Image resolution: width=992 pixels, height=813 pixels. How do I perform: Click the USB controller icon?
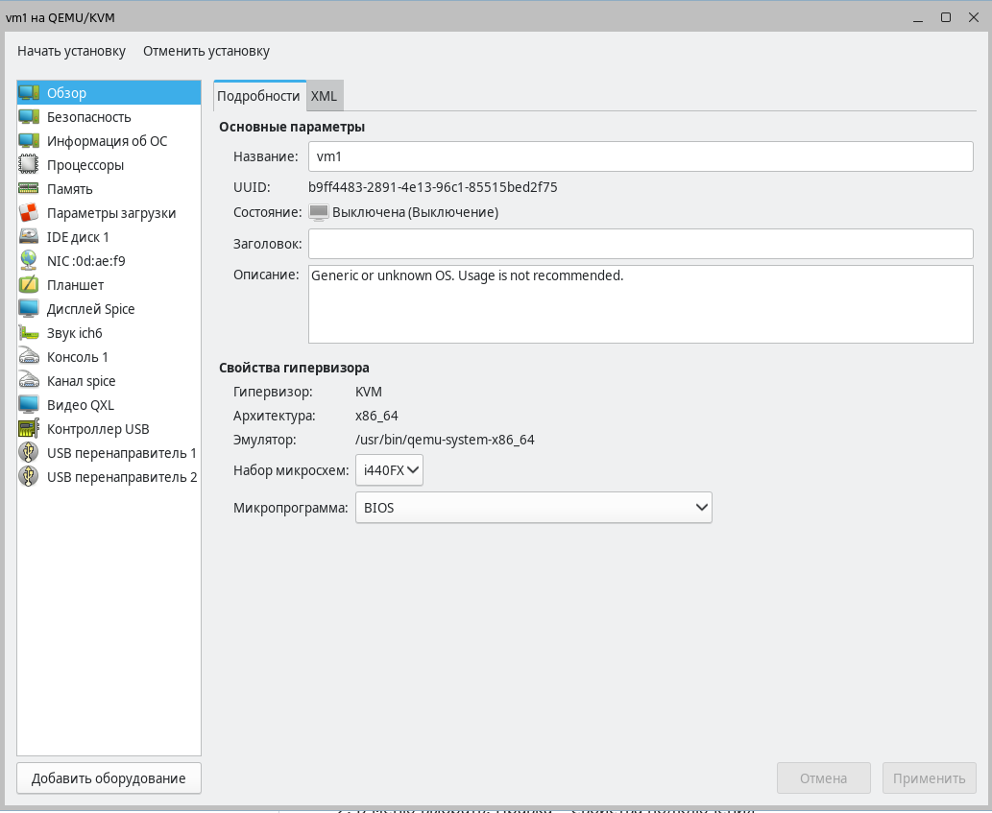29,429
